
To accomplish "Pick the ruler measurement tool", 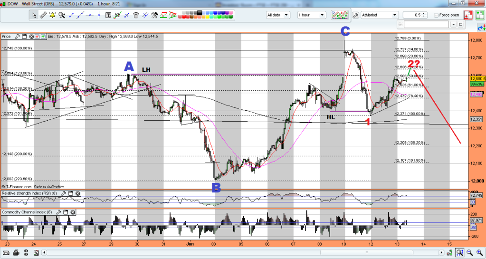I will [43, 15].
